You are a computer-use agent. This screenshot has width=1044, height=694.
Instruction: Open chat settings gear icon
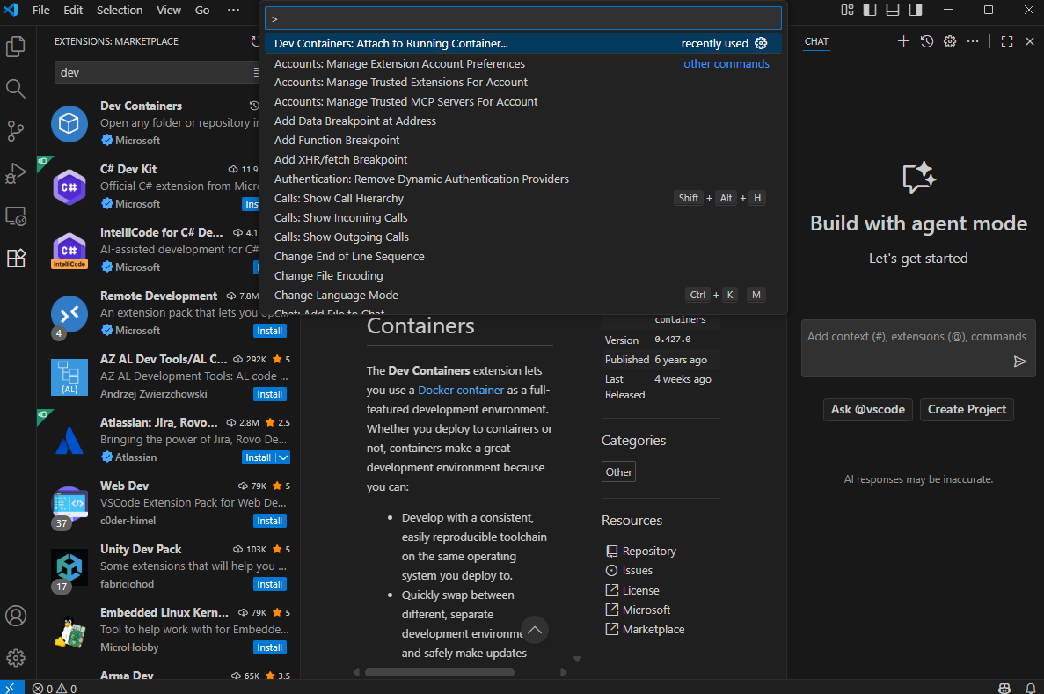coord(950,41)
